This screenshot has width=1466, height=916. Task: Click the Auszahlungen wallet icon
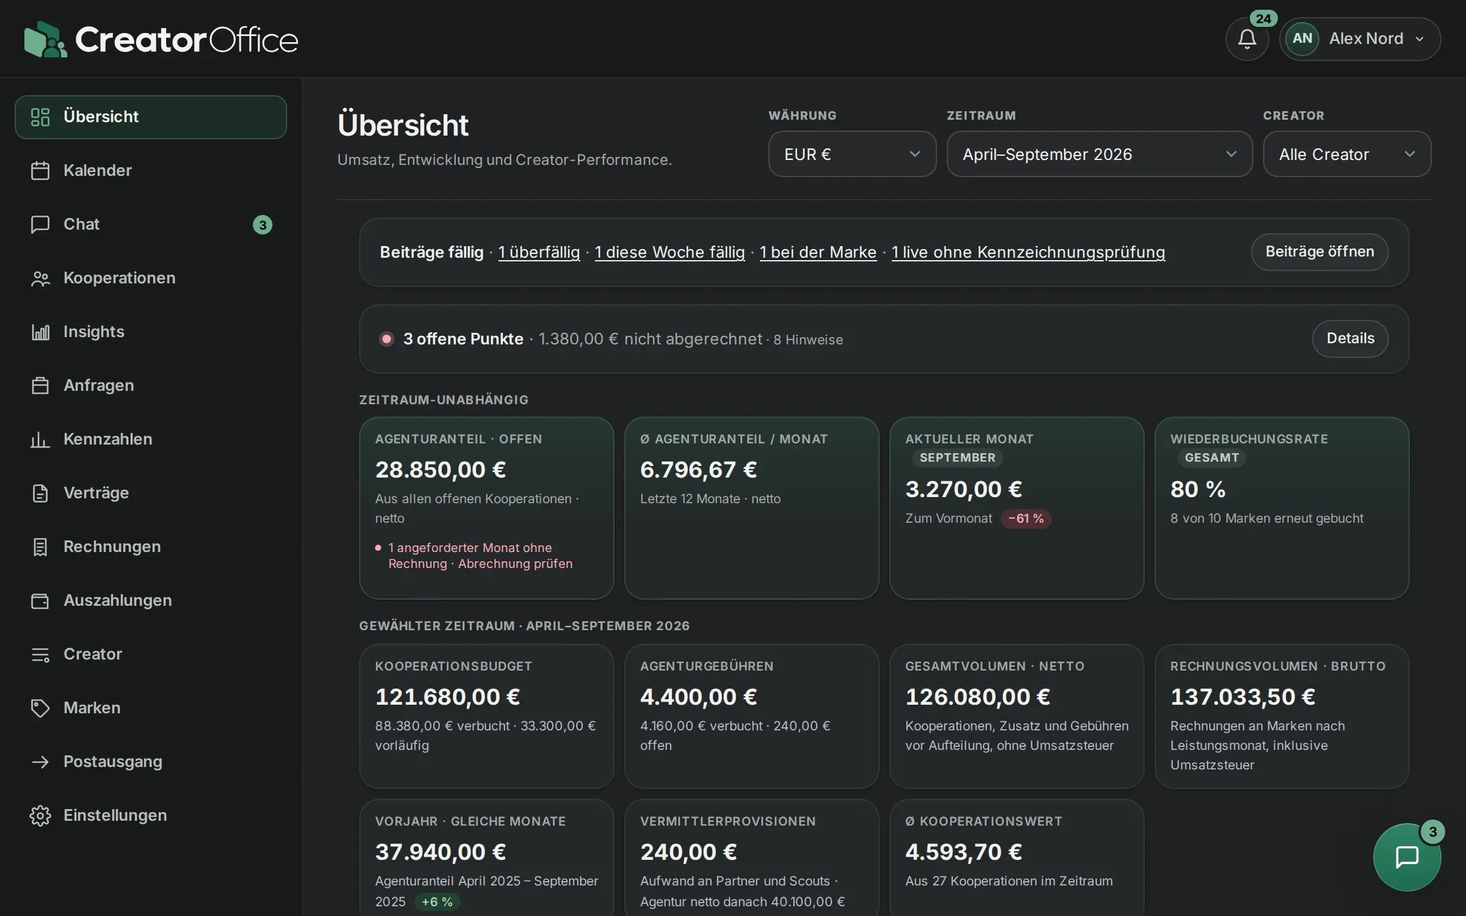40,600
